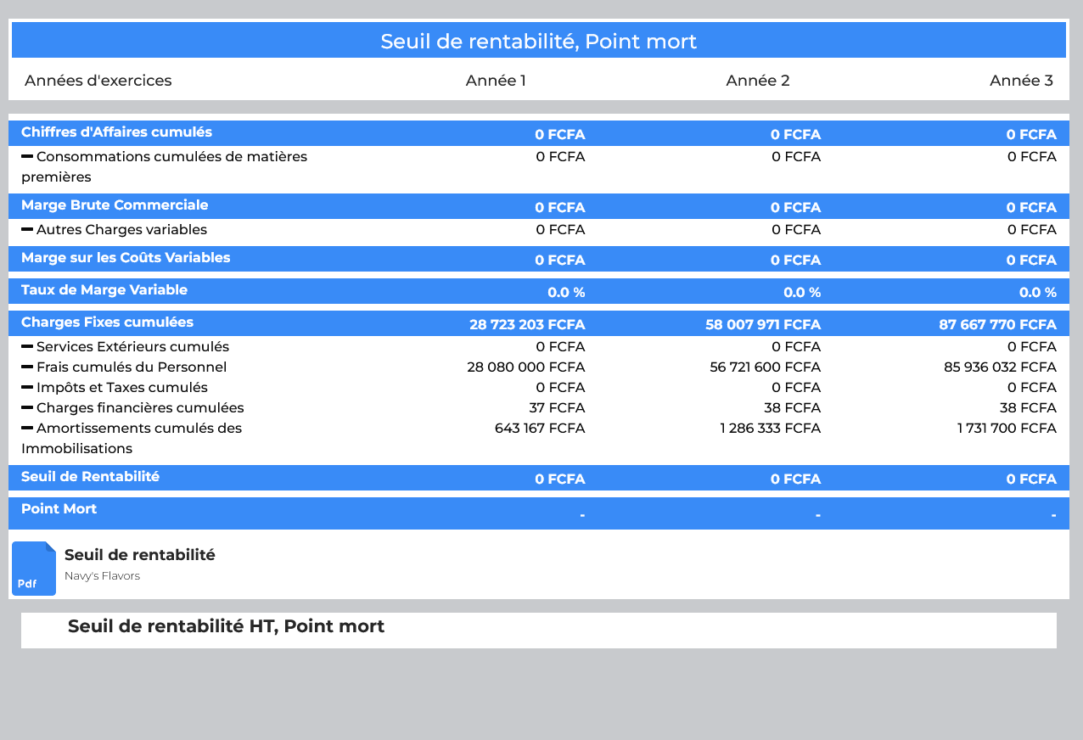Open the Seuil de rentabilité PDF link
This screenshot has width=1083, height=740.
tap(140, 555)
